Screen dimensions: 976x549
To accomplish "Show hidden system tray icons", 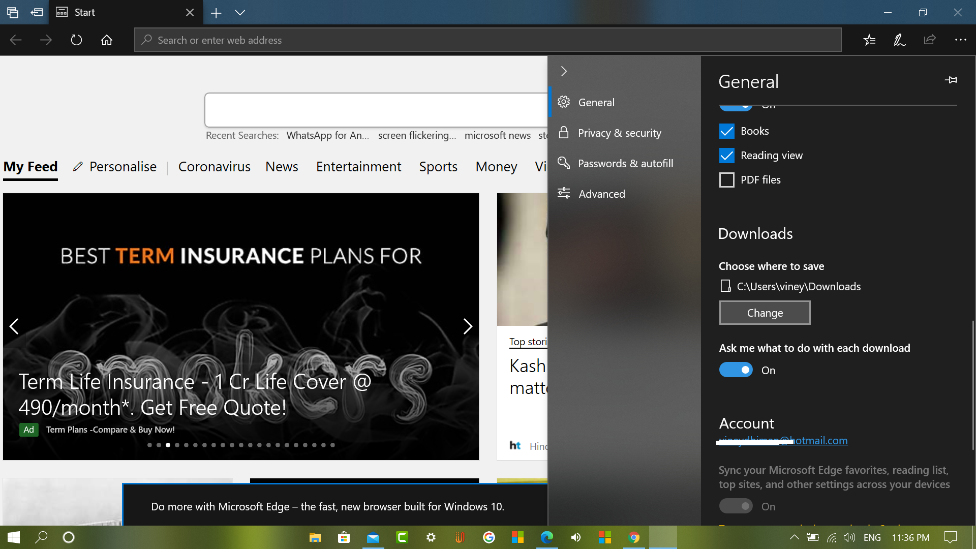I will click(x=794, y=537).
